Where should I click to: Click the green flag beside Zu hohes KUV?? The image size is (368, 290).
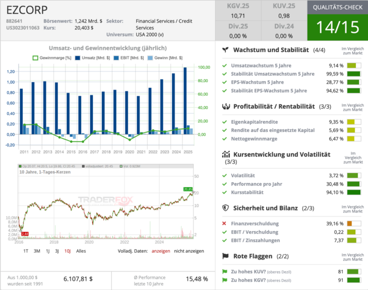click(x=224, y=272)
